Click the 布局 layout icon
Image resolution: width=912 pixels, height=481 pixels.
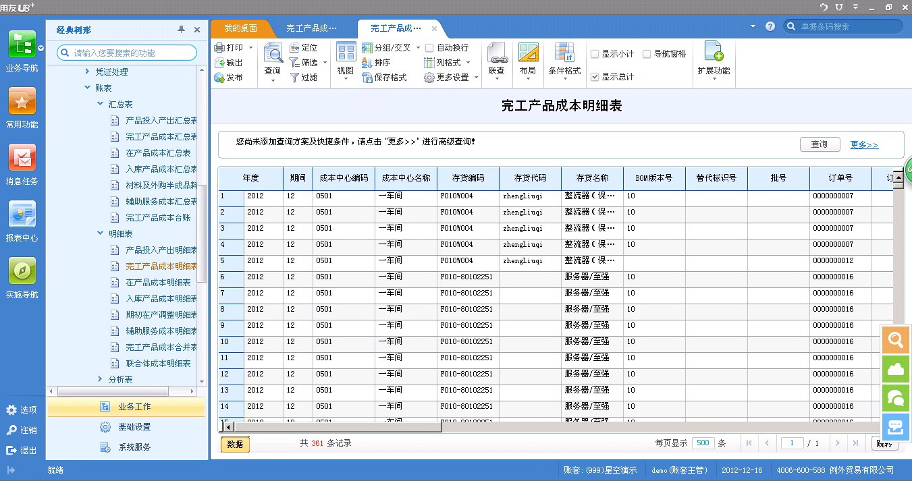click(528, 53)
